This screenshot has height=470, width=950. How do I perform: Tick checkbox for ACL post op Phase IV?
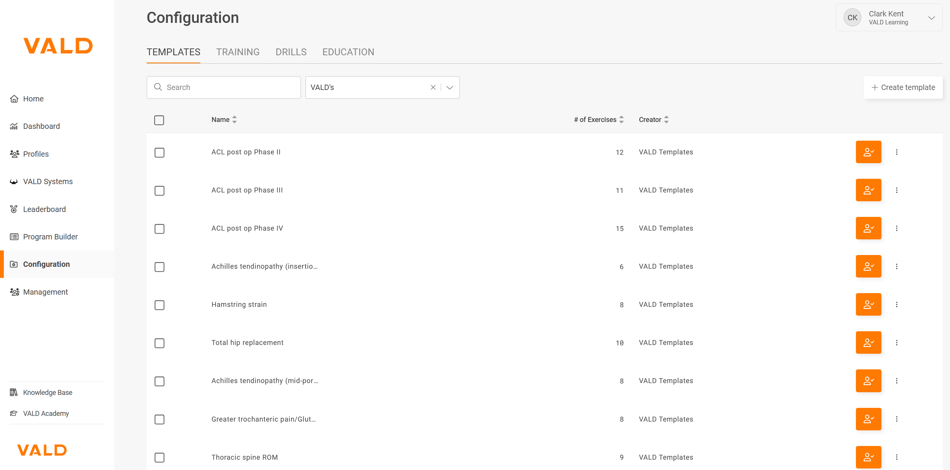click(x=159, y=229)
